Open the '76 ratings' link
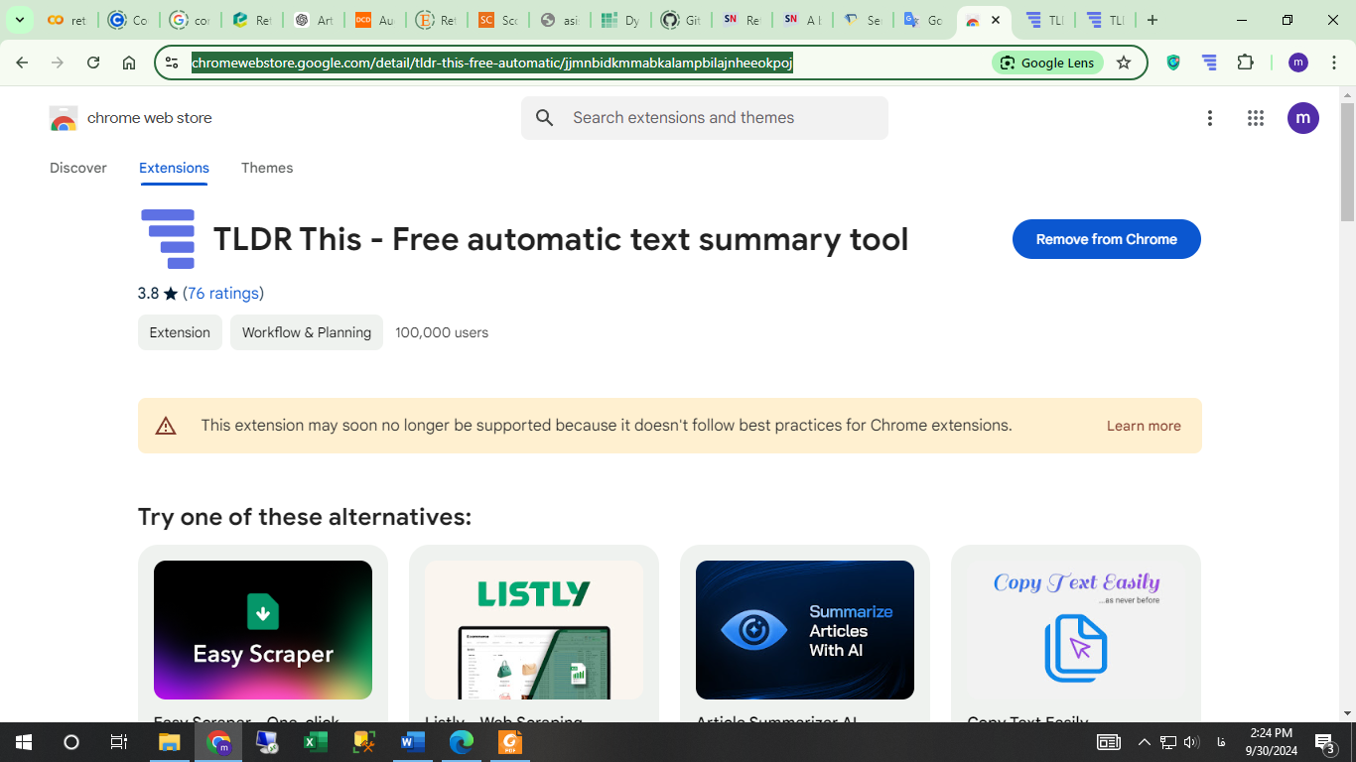 223,294
